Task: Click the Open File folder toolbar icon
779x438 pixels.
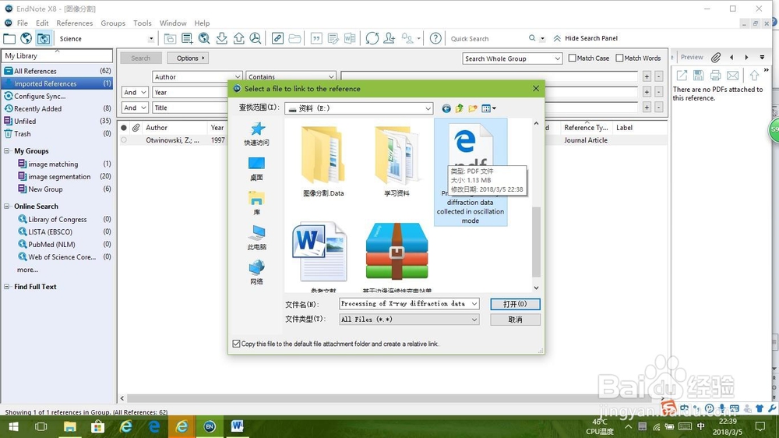Action: [x=294, y=38]
